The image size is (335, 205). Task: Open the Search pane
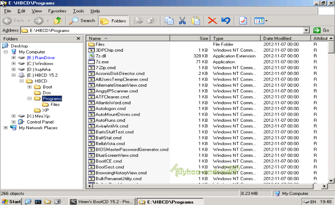click(82, 21)
